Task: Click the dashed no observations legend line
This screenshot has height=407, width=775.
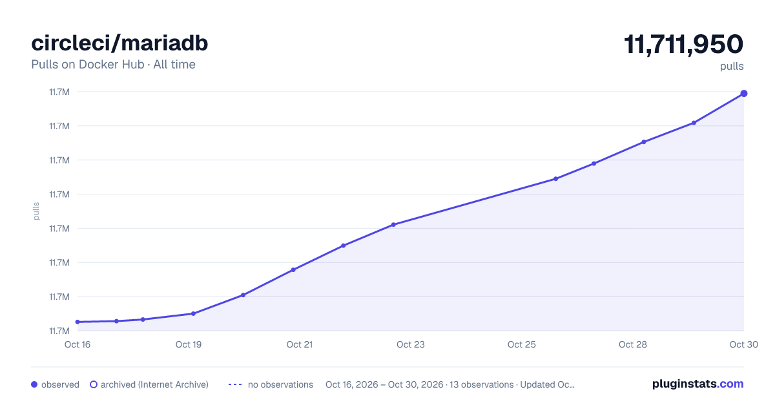Action: pyautogui.click(x=235, y=384)
